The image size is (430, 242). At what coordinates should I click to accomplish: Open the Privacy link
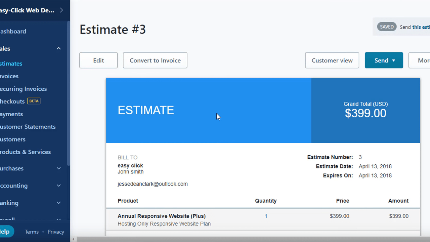[x=56, y=232]
